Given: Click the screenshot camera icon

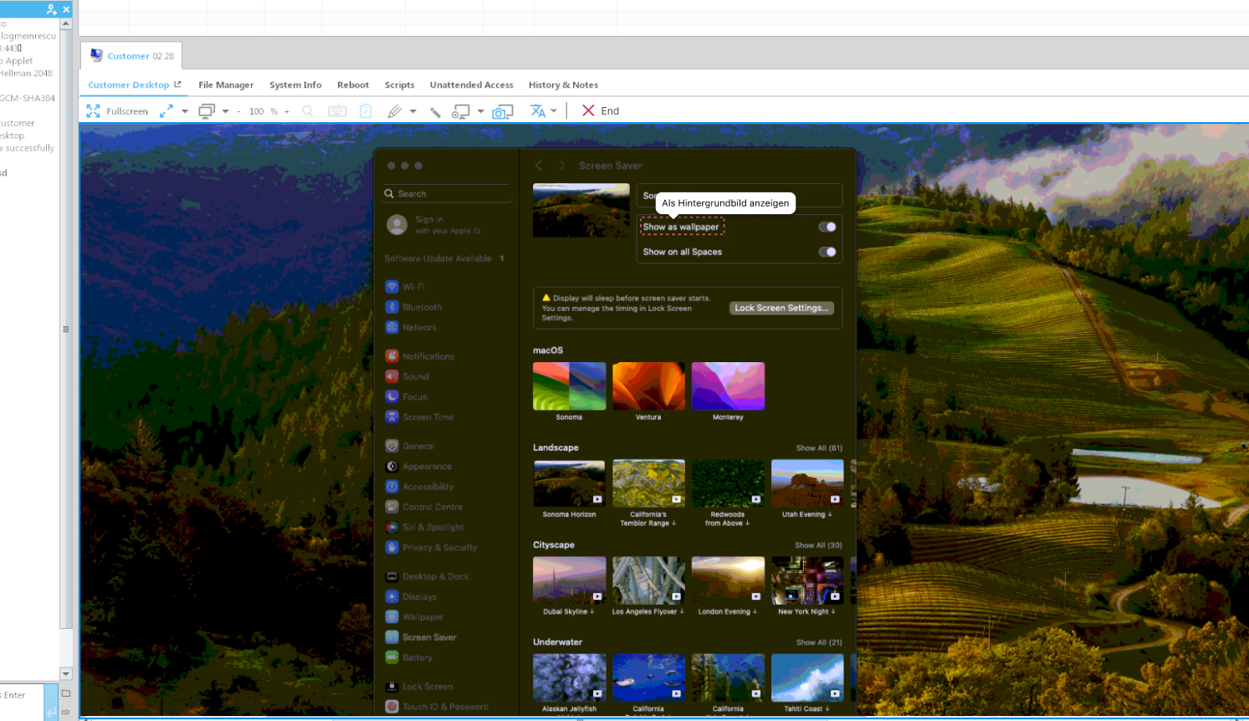Looking at the screenshot, I should (x=502, y=111).
